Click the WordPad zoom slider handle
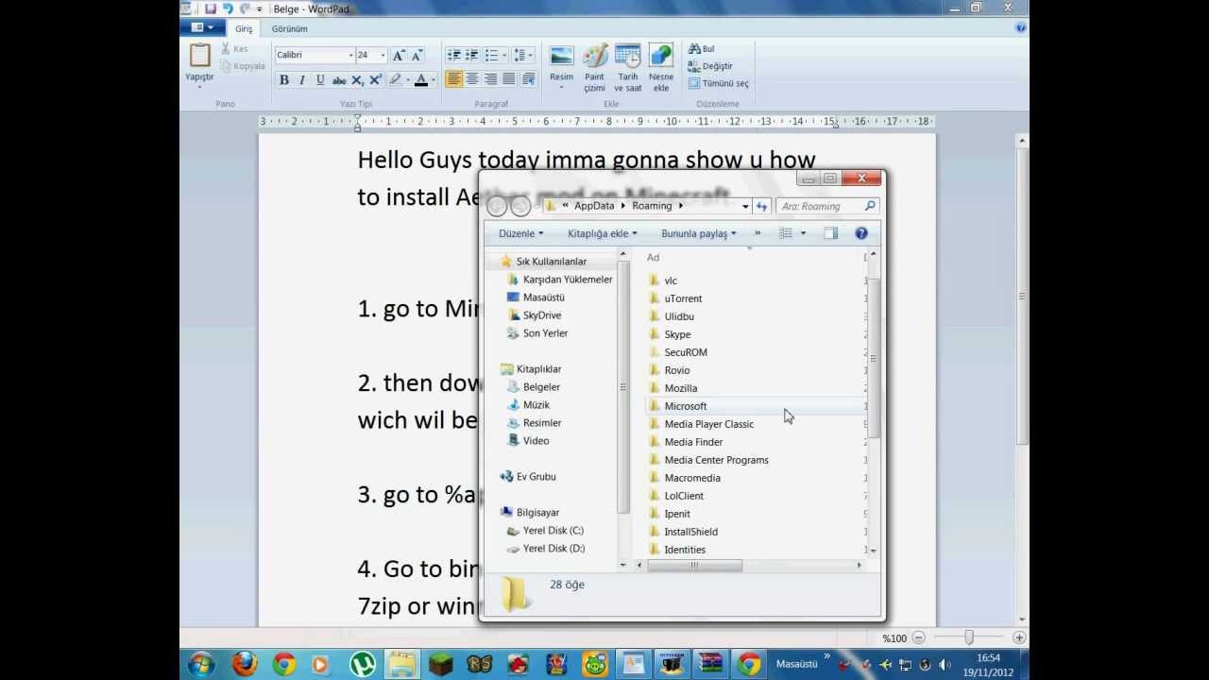1209x680 pixels. tap(969, 638)
